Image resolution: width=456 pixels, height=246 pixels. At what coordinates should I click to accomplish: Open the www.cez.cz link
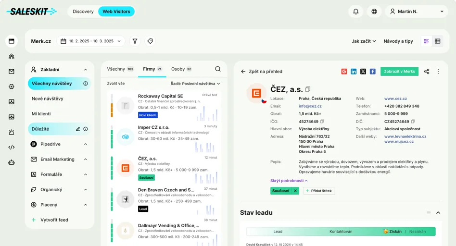pyautogui.click(x=395, y=99)
